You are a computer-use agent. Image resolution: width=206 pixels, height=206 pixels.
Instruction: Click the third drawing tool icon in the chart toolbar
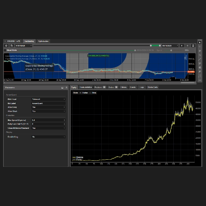[200, 51]
